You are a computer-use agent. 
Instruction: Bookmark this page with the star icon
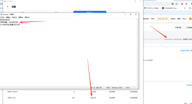(x=176, y=4)
